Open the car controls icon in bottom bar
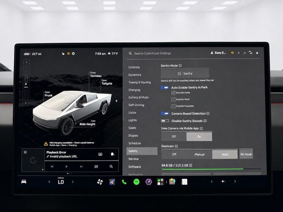This screenshot has height=212, width=283. pyautogui.click(x=24, y=182)
